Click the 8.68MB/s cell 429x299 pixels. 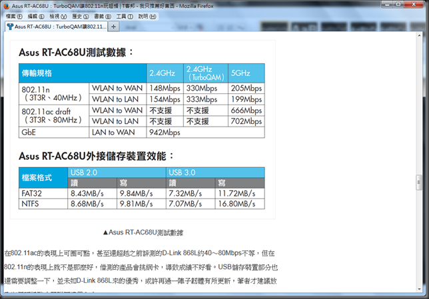(x=92, y=204)
